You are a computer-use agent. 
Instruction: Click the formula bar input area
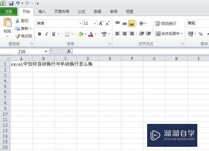pyautogui.click(x=141, y=51)
